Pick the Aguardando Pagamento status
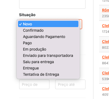 (48, 37)
